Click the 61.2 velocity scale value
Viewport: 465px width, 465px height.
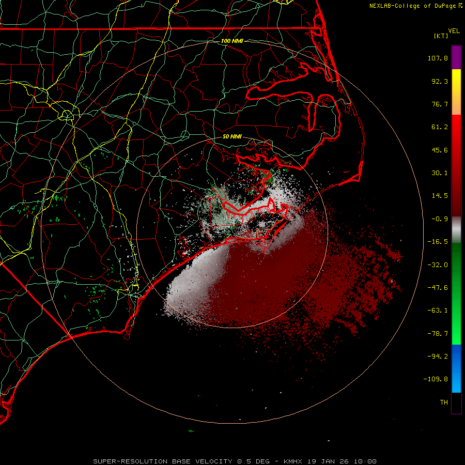click(440, 127)
